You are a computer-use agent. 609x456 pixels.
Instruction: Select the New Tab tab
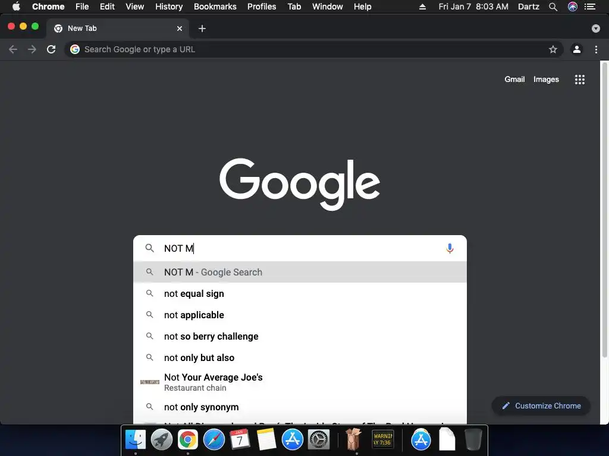[118, 28]
